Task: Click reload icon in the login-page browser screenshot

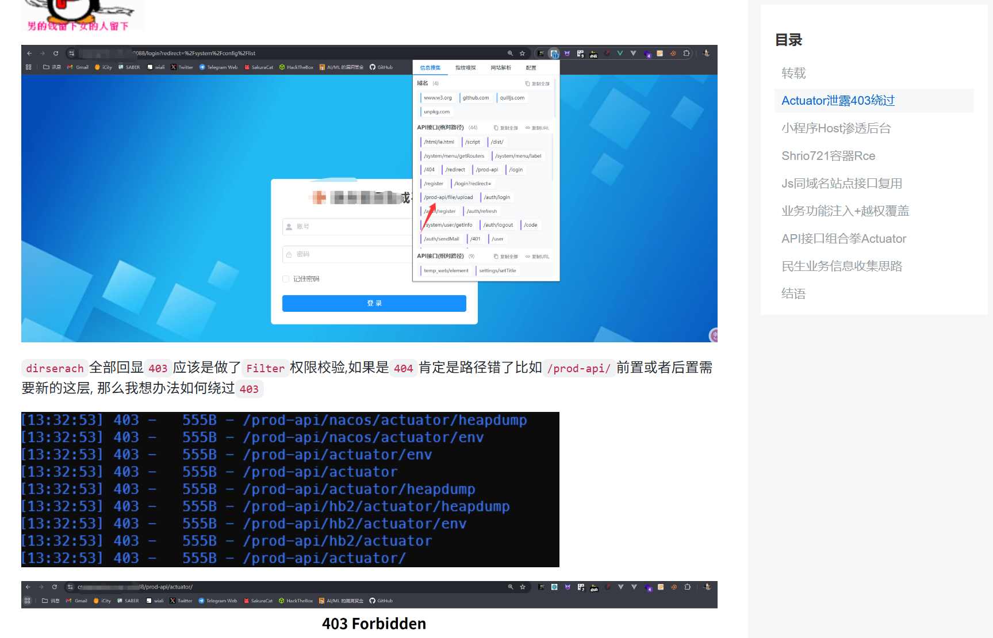Action: [x=56, y=54]
